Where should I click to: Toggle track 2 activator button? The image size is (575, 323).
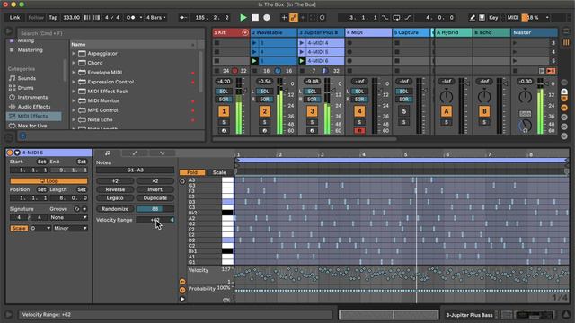(x=264, y=111)
